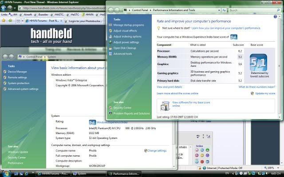This screenshot has height=177, width=284.
Task: Click the taskbar clock showing 4:45 CH
Action: coord(276,174)
